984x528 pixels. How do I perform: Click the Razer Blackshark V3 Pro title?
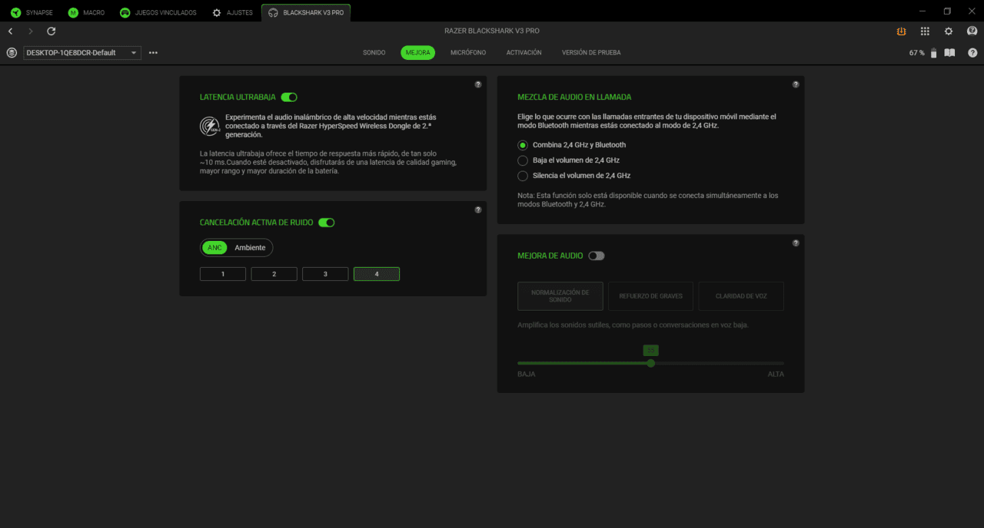coord(492,31)
